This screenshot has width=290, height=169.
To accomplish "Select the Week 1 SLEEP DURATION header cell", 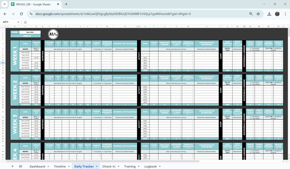I will click(227, 43).
